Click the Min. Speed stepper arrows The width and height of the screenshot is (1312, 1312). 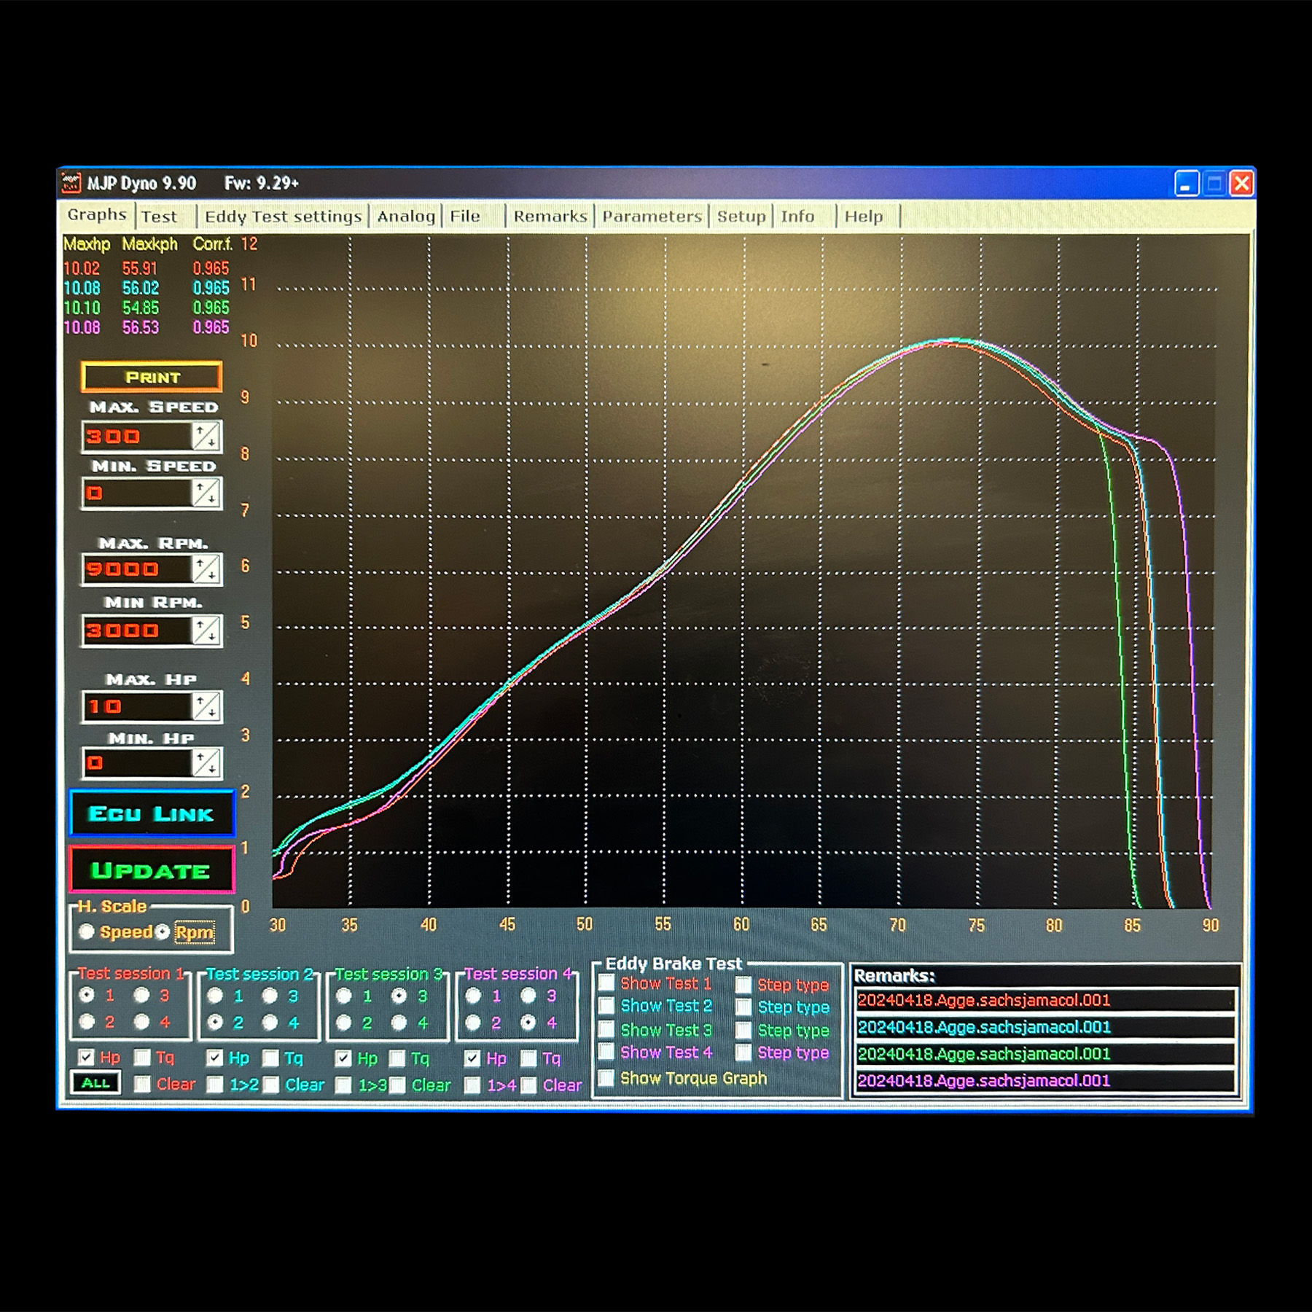(206, 493)
